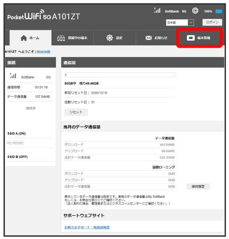Viewport: 229px width, 239px height.
Task: Click the settings gear icon
Action: click(110, 38)
